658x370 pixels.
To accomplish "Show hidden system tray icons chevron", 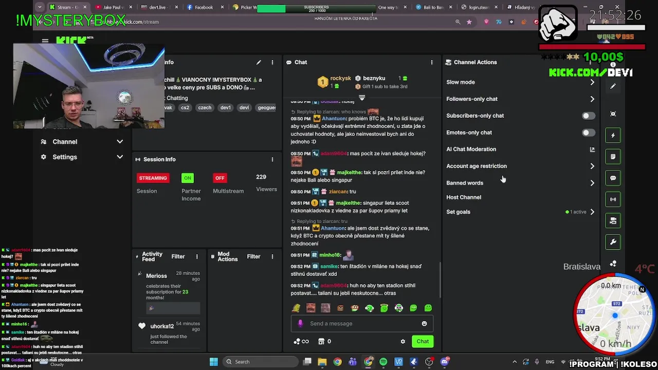I will pos(514,362).
